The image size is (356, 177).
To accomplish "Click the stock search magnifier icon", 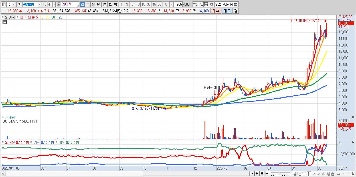I will [44, 4].
